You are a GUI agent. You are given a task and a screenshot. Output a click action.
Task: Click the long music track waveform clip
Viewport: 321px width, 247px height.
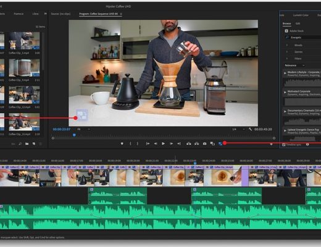160,217
